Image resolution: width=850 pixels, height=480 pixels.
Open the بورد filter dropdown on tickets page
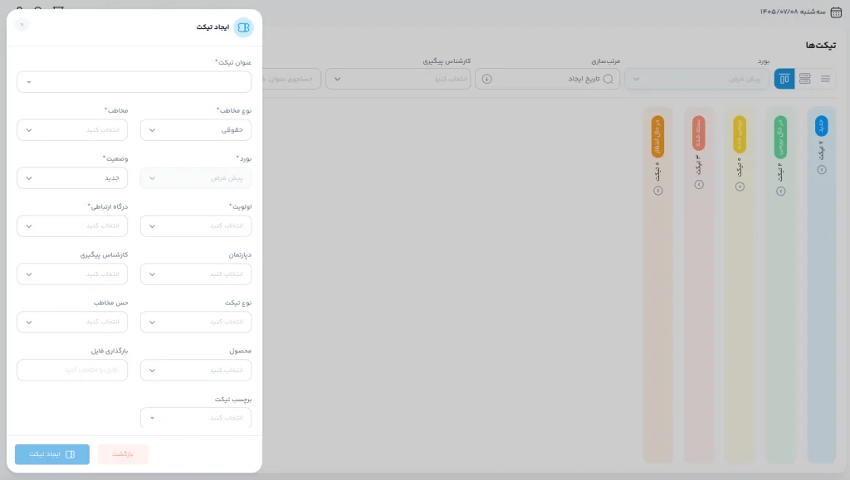696,79
